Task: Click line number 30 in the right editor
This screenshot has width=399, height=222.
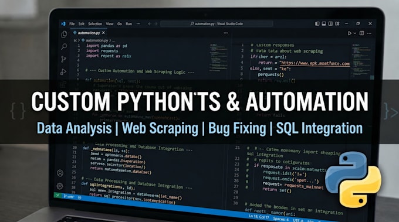Action: pos(235,203)
